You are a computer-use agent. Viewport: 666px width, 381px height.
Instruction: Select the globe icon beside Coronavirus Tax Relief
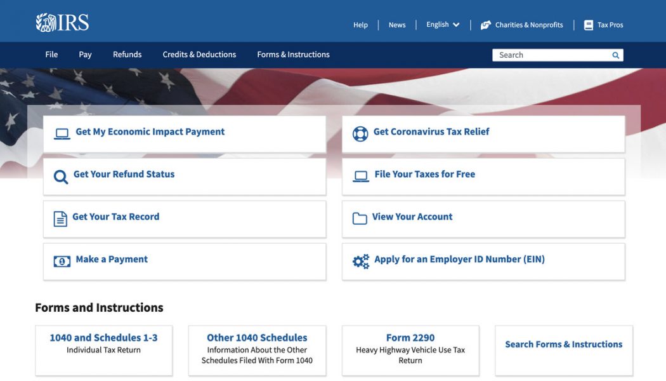pyautogui.click(x=360, y=133)
